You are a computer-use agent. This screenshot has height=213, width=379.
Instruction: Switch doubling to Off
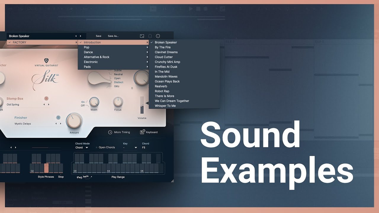coord(83,106)
